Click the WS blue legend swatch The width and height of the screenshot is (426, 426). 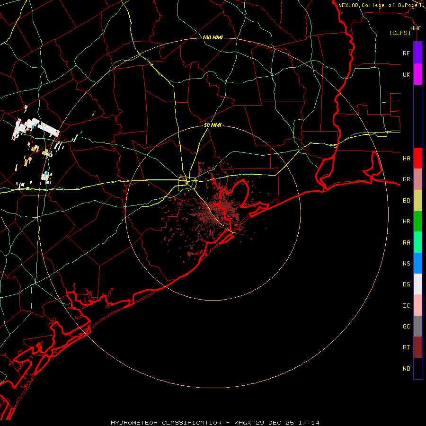point(418,263)
